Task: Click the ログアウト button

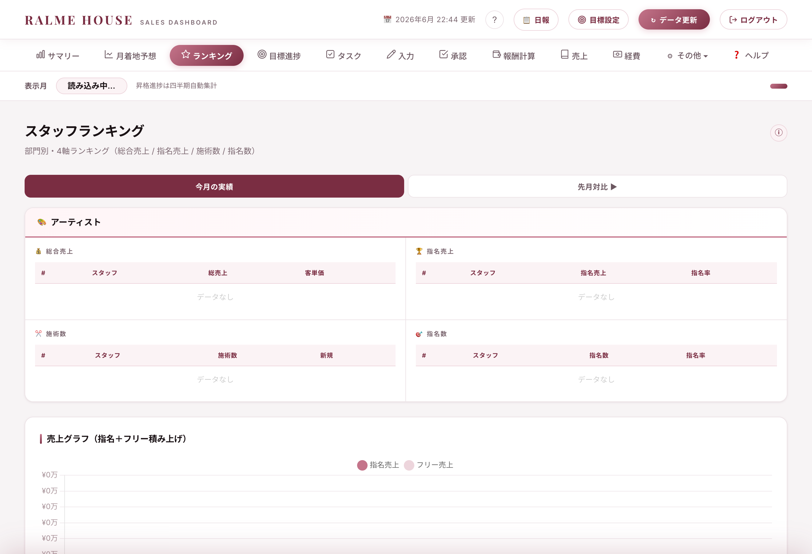Action: pyautogui.click(x=753, y=20)
